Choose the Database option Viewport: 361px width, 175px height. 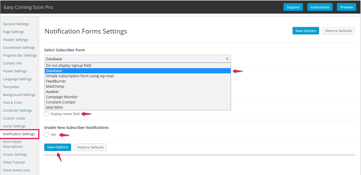point(138,71)
